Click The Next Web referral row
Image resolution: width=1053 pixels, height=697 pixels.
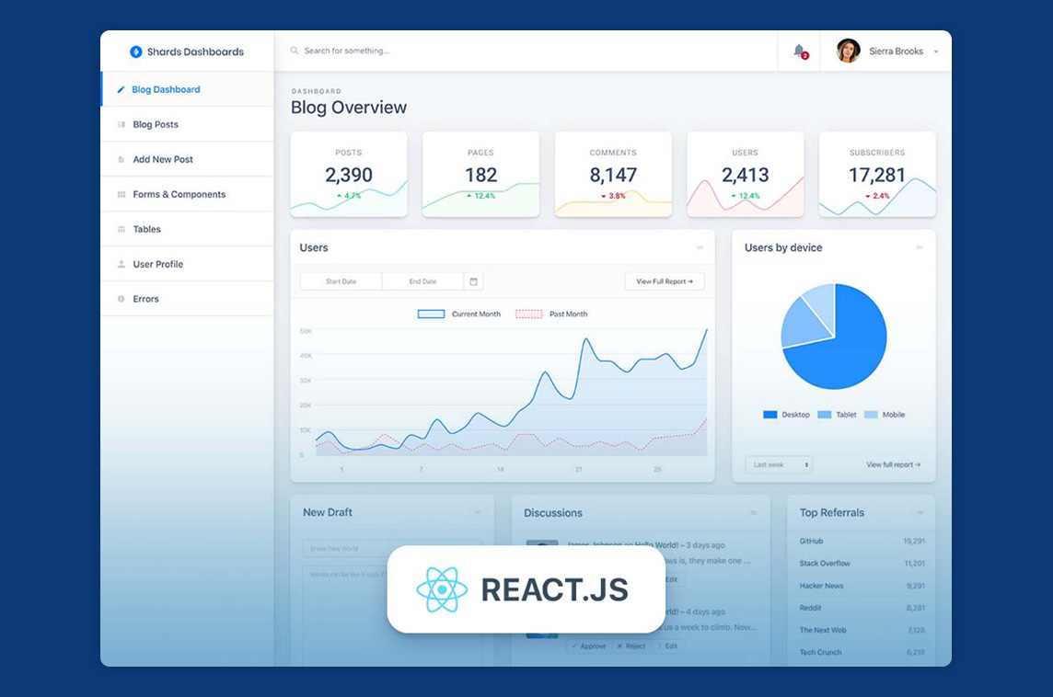pyautogui.click(x=862, y=630)
